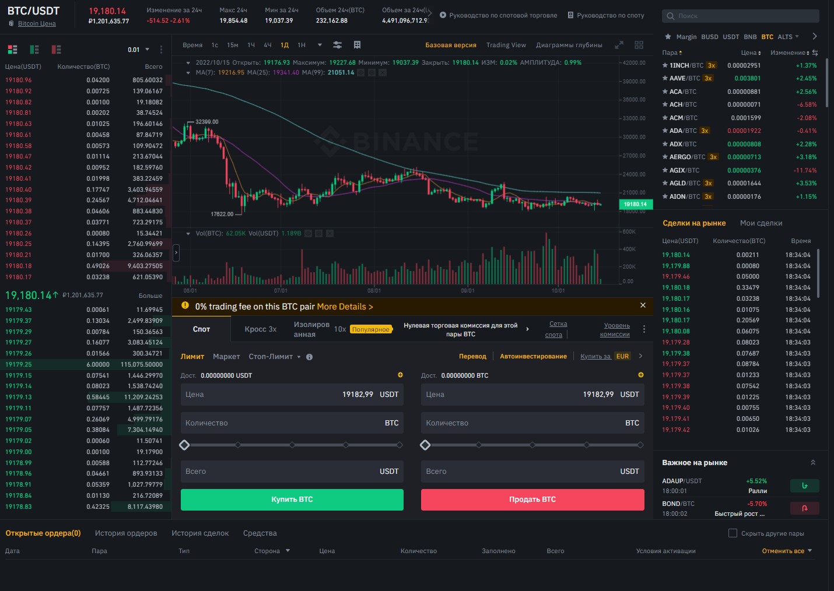The image size is (834, 591).
Task: Switch to Trading View chart
Action: [x=506, y=45]
